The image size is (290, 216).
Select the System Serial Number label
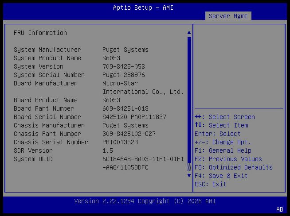coord(49,75)
